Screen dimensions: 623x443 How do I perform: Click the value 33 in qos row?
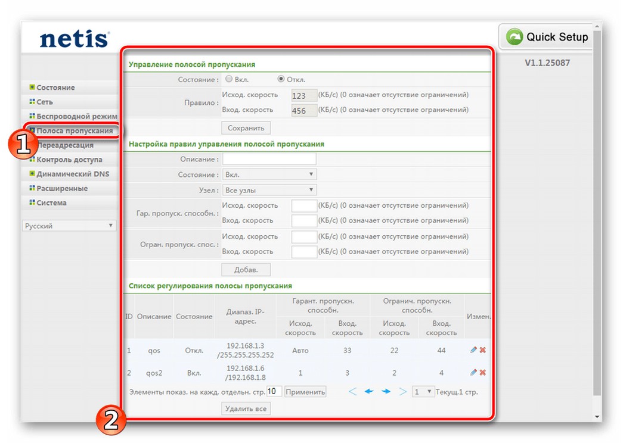click(347, 351)
